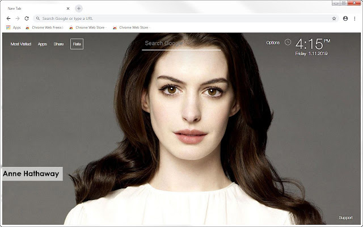Click the 4:15 PM clock display
This screenshot has height=227, width=363.
click(x=313, y=44)
